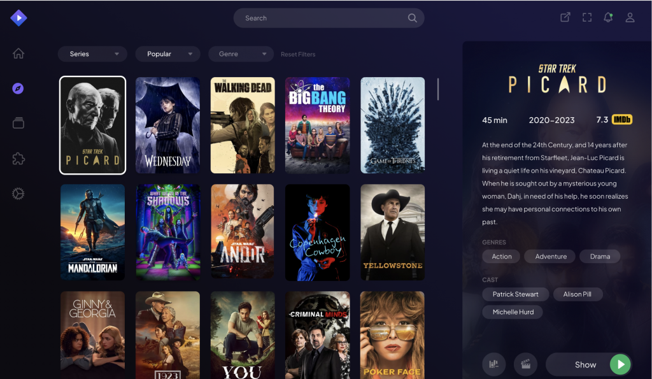Toggle the Drama genre chip
This screenshot has height=379, width=652.
click(599, 256)
